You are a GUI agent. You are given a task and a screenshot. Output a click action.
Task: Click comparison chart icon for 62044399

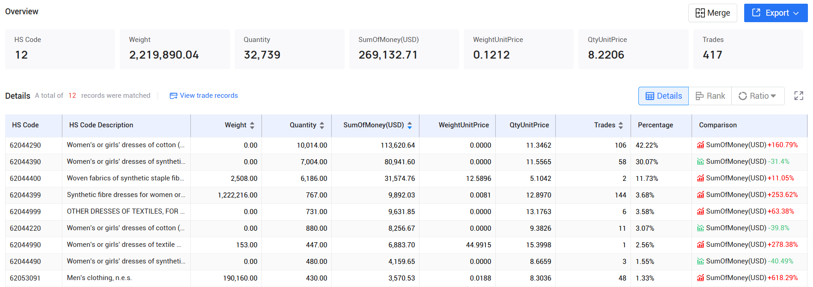701,195
